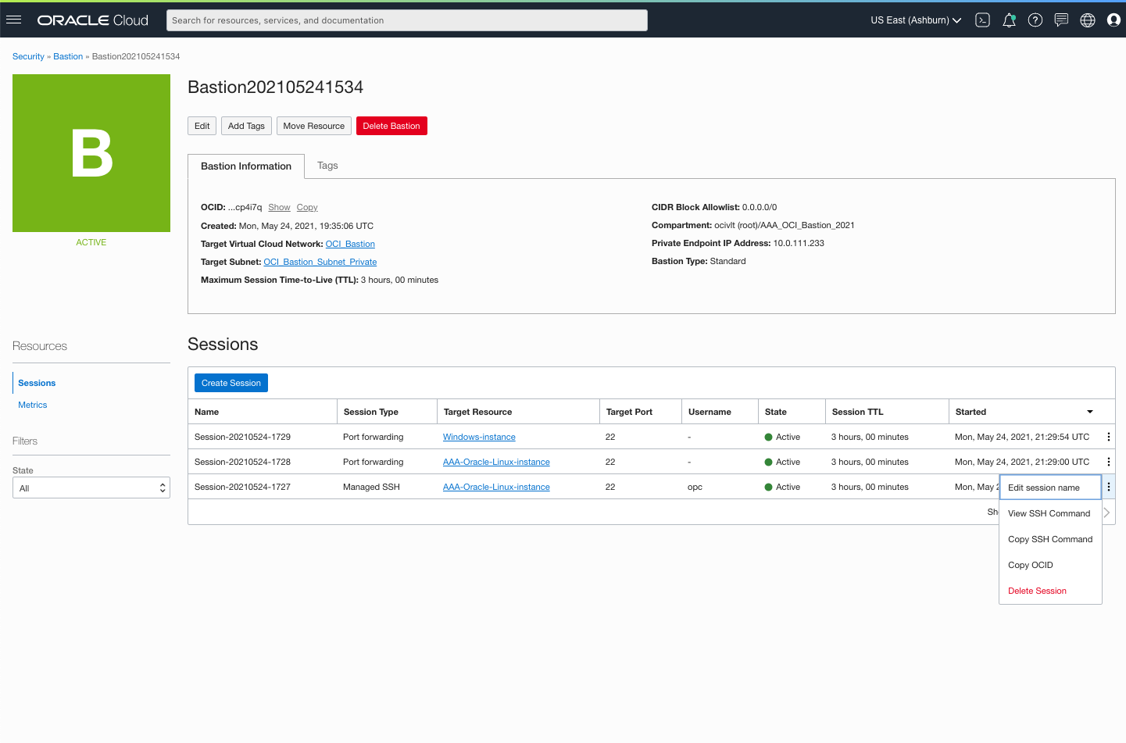Screen dimensions: 1126x743
Task: Expand the US East (Ashburn) region selector
Action: (916, 20)
